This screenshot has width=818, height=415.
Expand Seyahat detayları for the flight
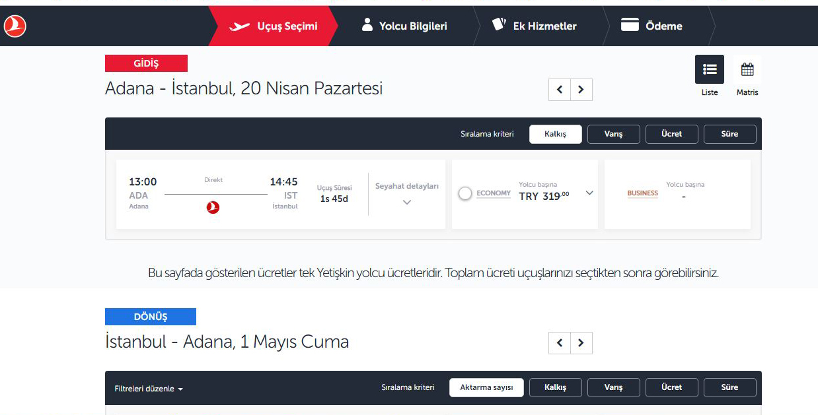click(x=407, y=195)
